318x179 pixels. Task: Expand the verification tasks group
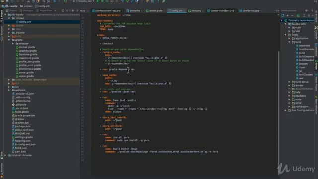coord(289,107)
